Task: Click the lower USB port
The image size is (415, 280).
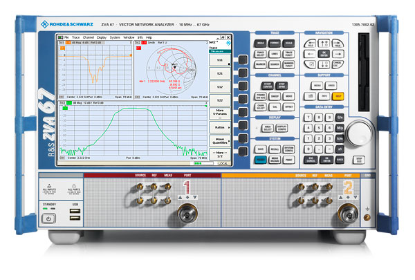Action: (75, 218)
